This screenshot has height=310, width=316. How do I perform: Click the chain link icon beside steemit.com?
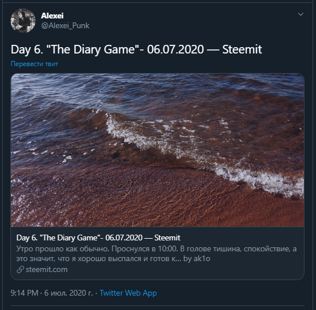coord(20,269)
